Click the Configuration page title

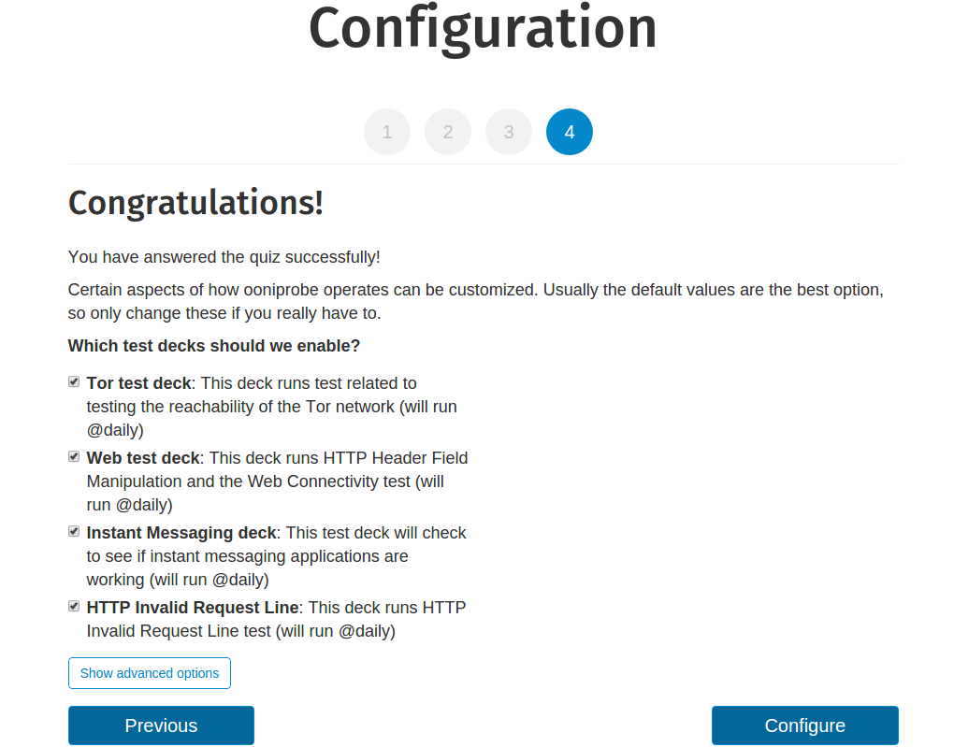pyautogui.click(x=483, y=28)
